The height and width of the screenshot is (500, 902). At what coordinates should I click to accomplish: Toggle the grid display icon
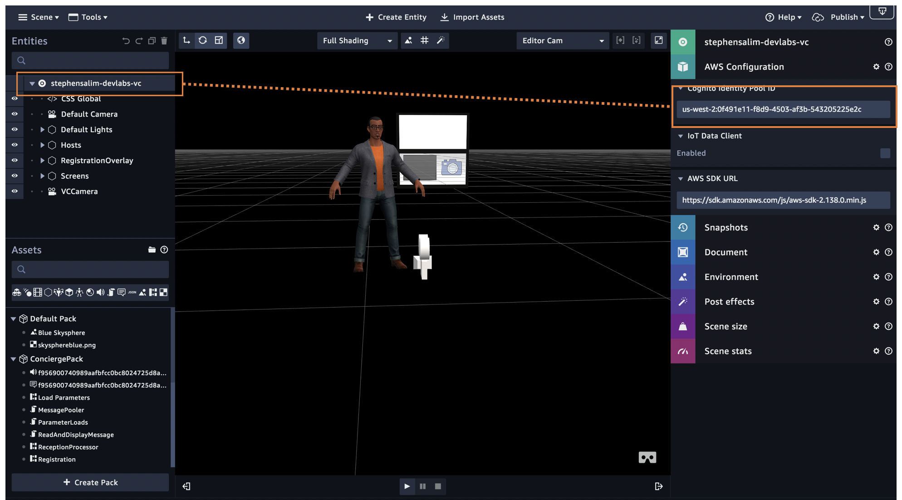click(x=424, y=40)
